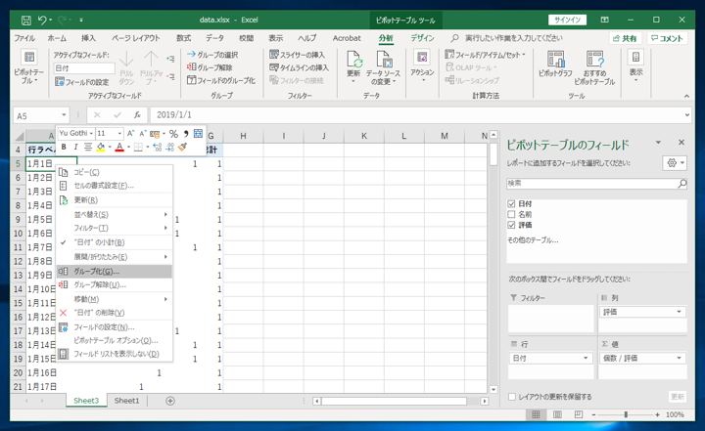Choose Group in the context menu
The image size is (705, 431).
115,271
